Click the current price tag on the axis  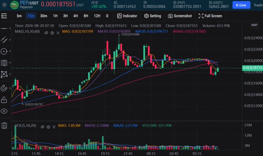tap(253, 68)
